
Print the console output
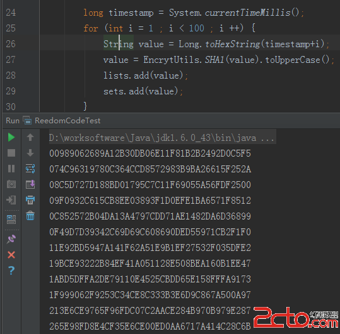[x=30, y=200]
